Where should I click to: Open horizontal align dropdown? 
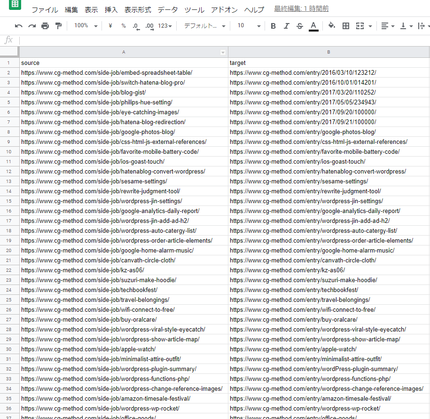[x=388, y=26]
